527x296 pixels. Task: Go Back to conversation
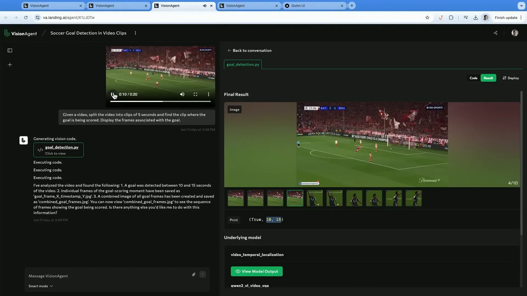pos(250,50)
